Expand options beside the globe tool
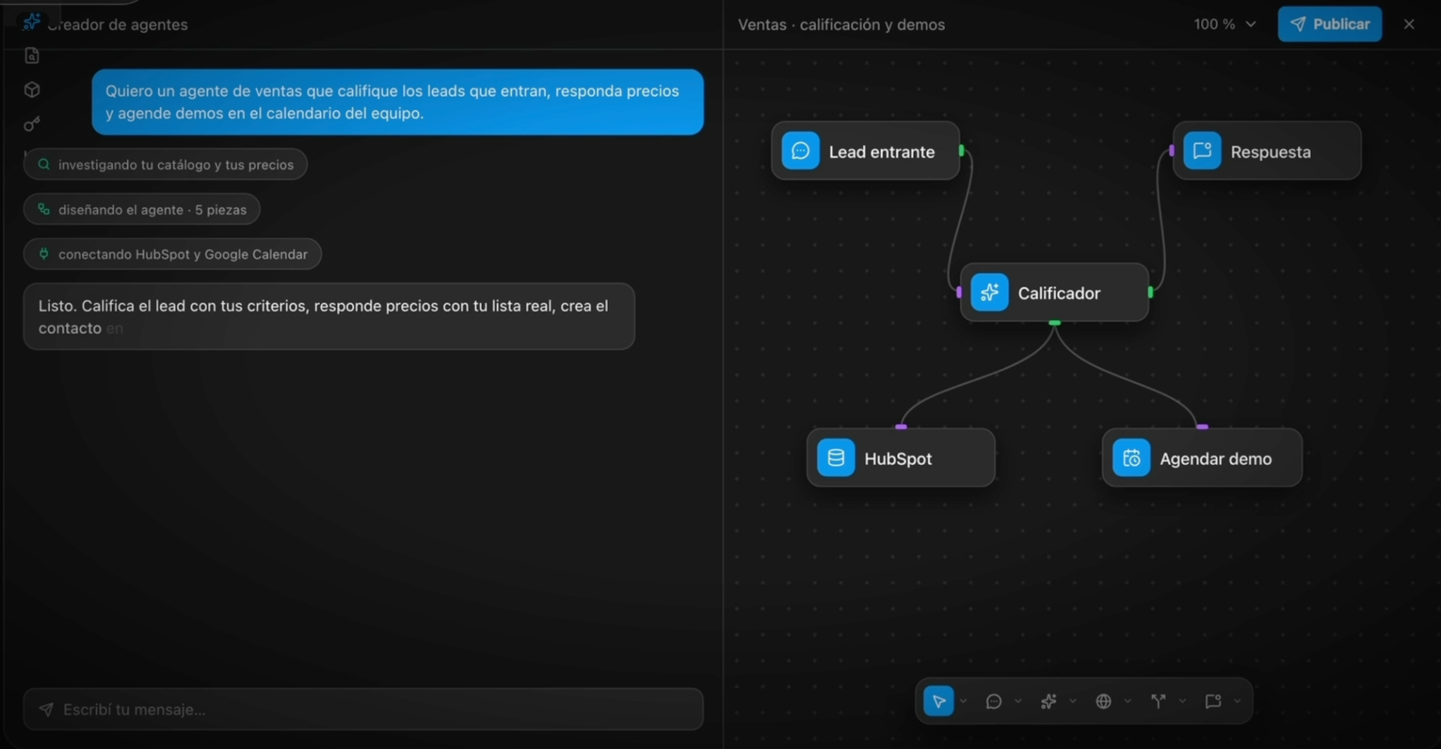Image resolution: width=1441 pixels, height=749 pixels. pyautogui.click(x=1128, y=701)
